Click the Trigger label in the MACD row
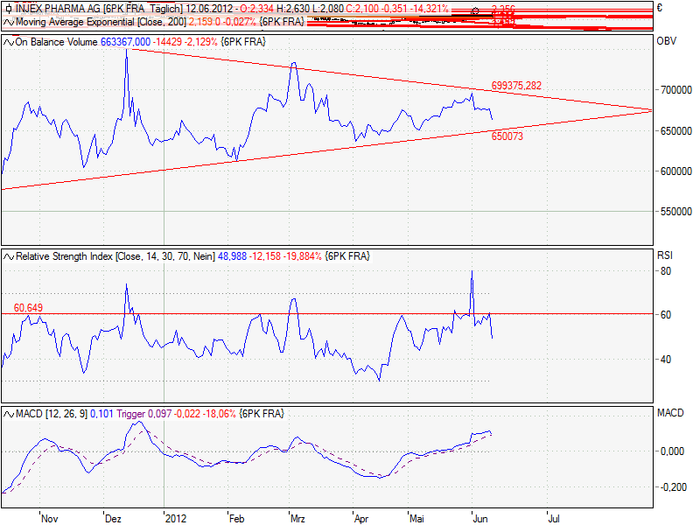Screen dimensions: 700x525 point(130,414)
